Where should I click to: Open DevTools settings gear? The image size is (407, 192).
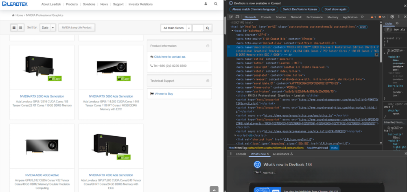click(392, 17)
